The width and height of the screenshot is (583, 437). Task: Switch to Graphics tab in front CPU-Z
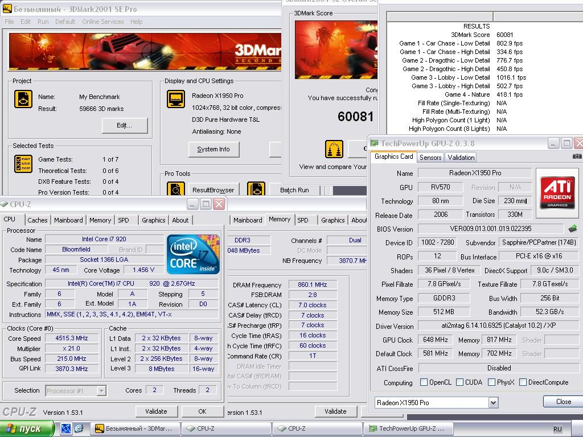tap(154, 220)
